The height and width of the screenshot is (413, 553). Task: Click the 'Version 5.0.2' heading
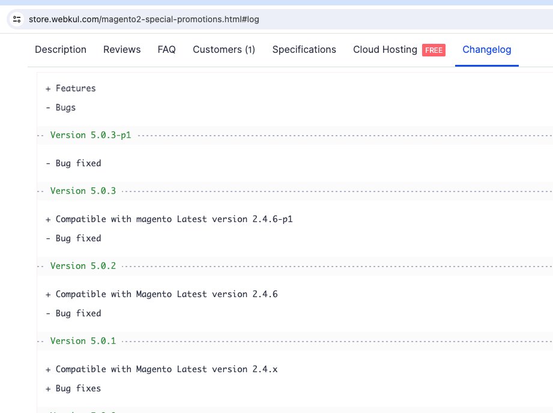click(x=83, y=266)
